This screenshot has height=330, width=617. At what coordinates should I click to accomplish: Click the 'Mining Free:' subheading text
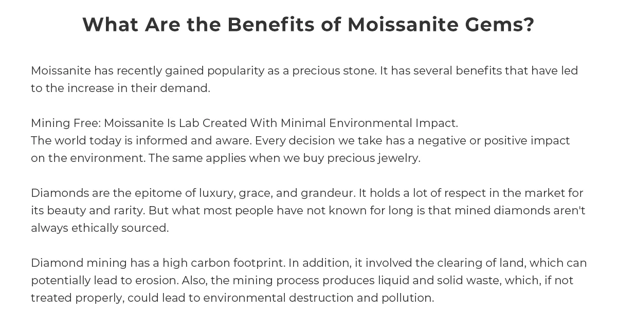pos(65,123)
